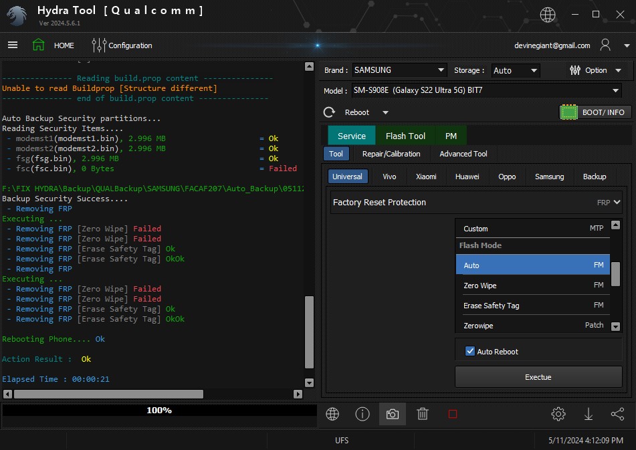Click the camera screenshot icon
Image resolution: width=636 pixels, height=450 pixels.
click(x=392, y=414)
